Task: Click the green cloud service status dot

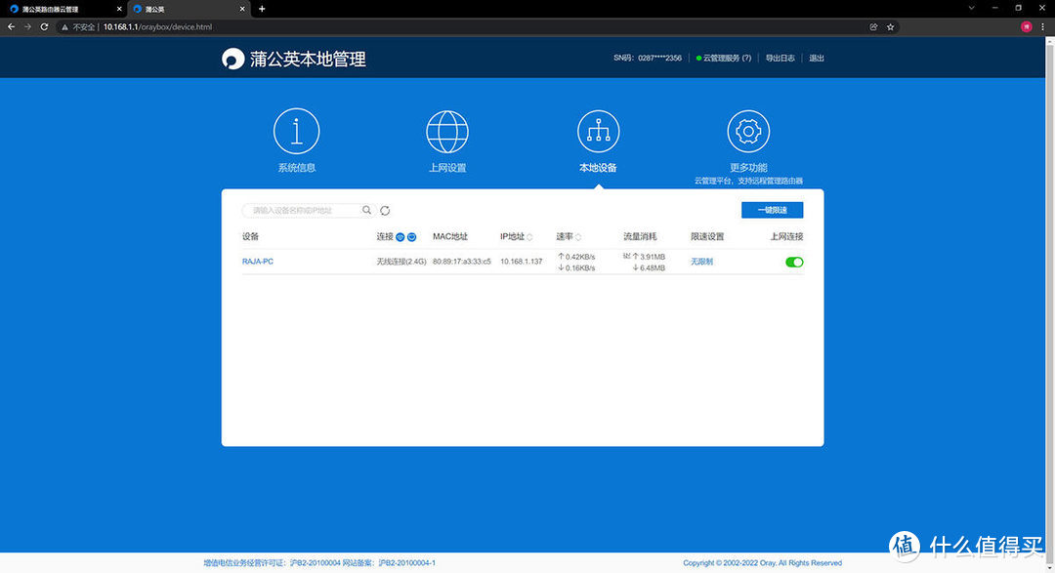Action: (699, 58)
